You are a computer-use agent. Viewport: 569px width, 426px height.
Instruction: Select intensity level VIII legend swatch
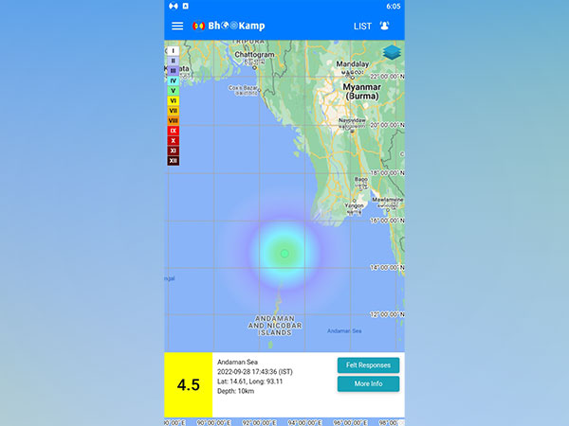(x=174, y=120)
